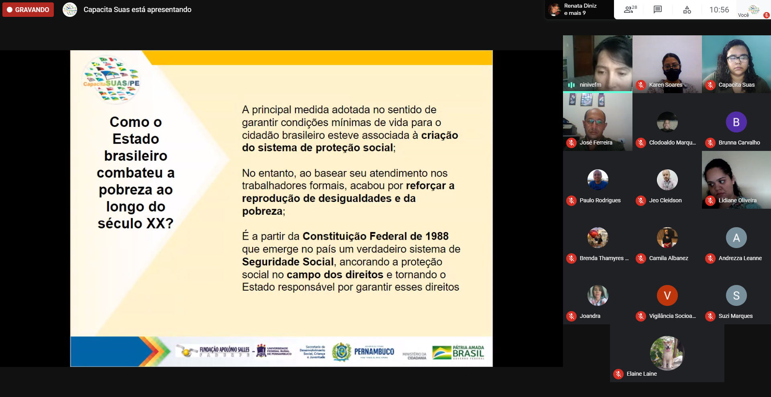Screen dimensions: 771x397
Task: Click Elaine Laine's dog profile picture
Action: [667, 353]
